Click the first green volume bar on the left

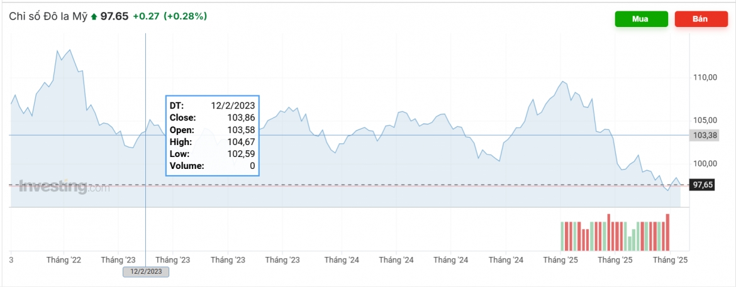[x=562, y=236]
